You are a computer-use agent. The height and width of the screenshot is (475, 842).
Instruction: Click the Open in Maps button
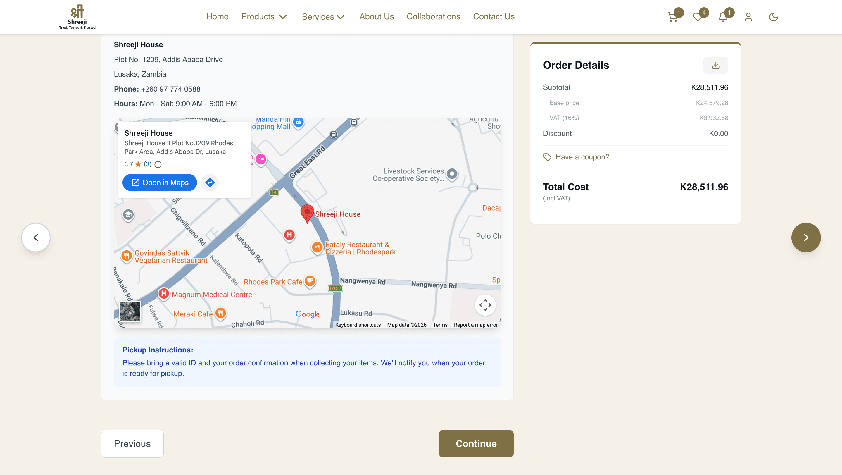click(x=160, y=183)
